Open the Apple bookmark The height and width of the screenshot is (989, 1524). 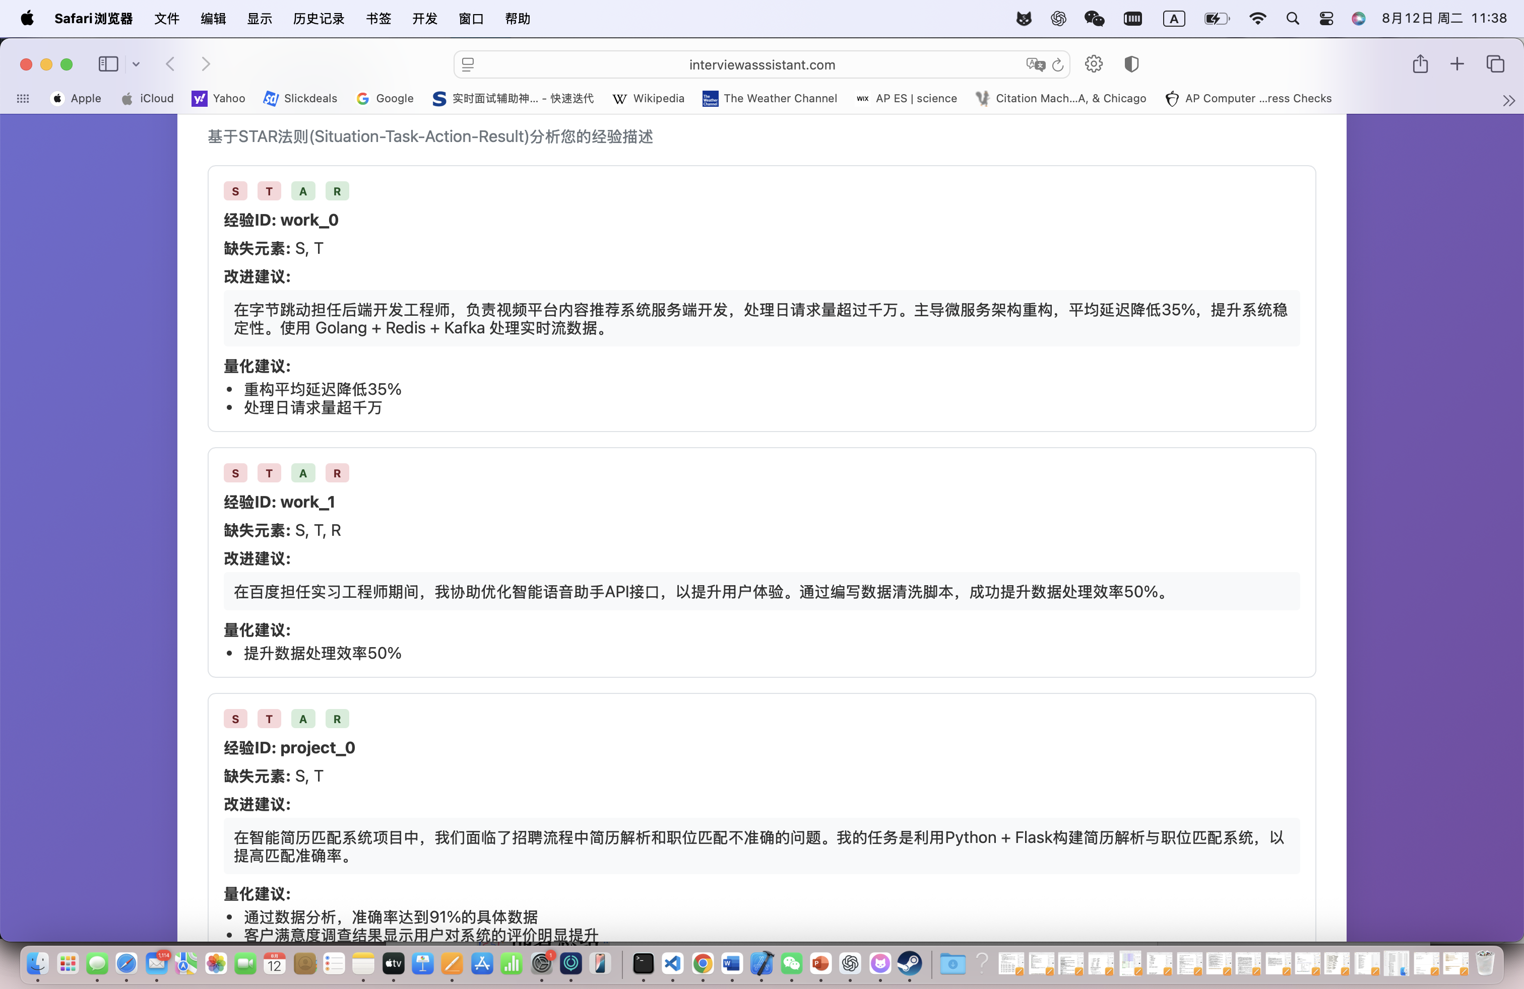[76, 99]
